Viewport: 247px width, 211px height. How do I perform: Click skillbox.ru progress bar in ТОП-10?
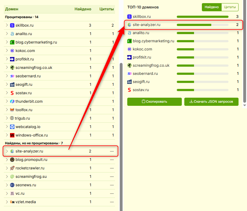point(202,17)
